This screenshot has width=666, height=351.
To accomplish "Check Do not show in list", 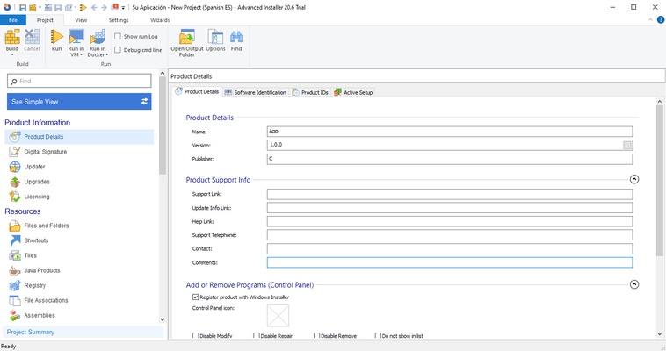I will pos(378,336).
